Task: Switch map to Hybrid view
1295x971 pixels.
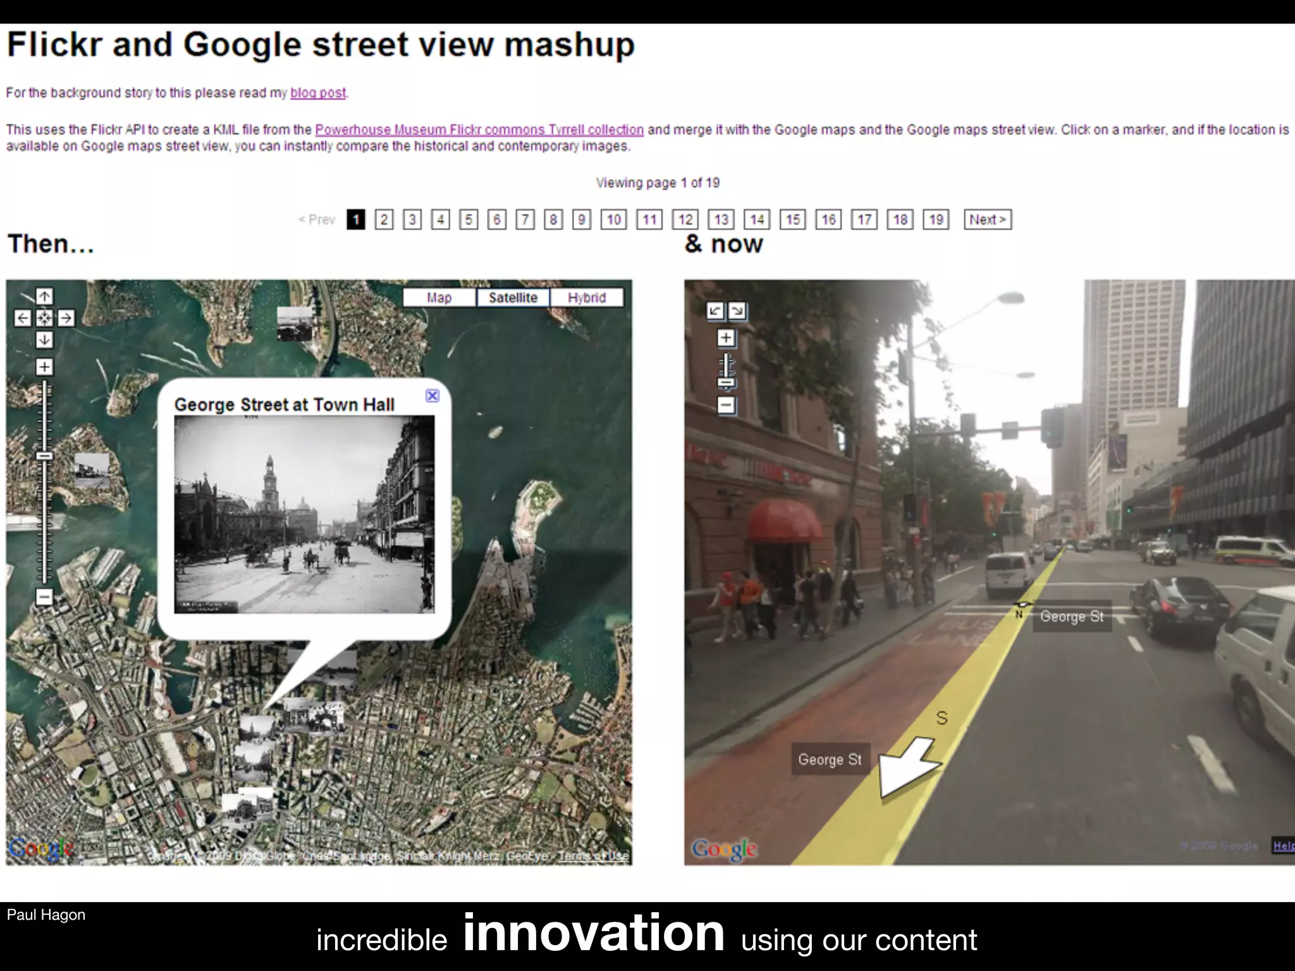Action: tap(587, 298)
